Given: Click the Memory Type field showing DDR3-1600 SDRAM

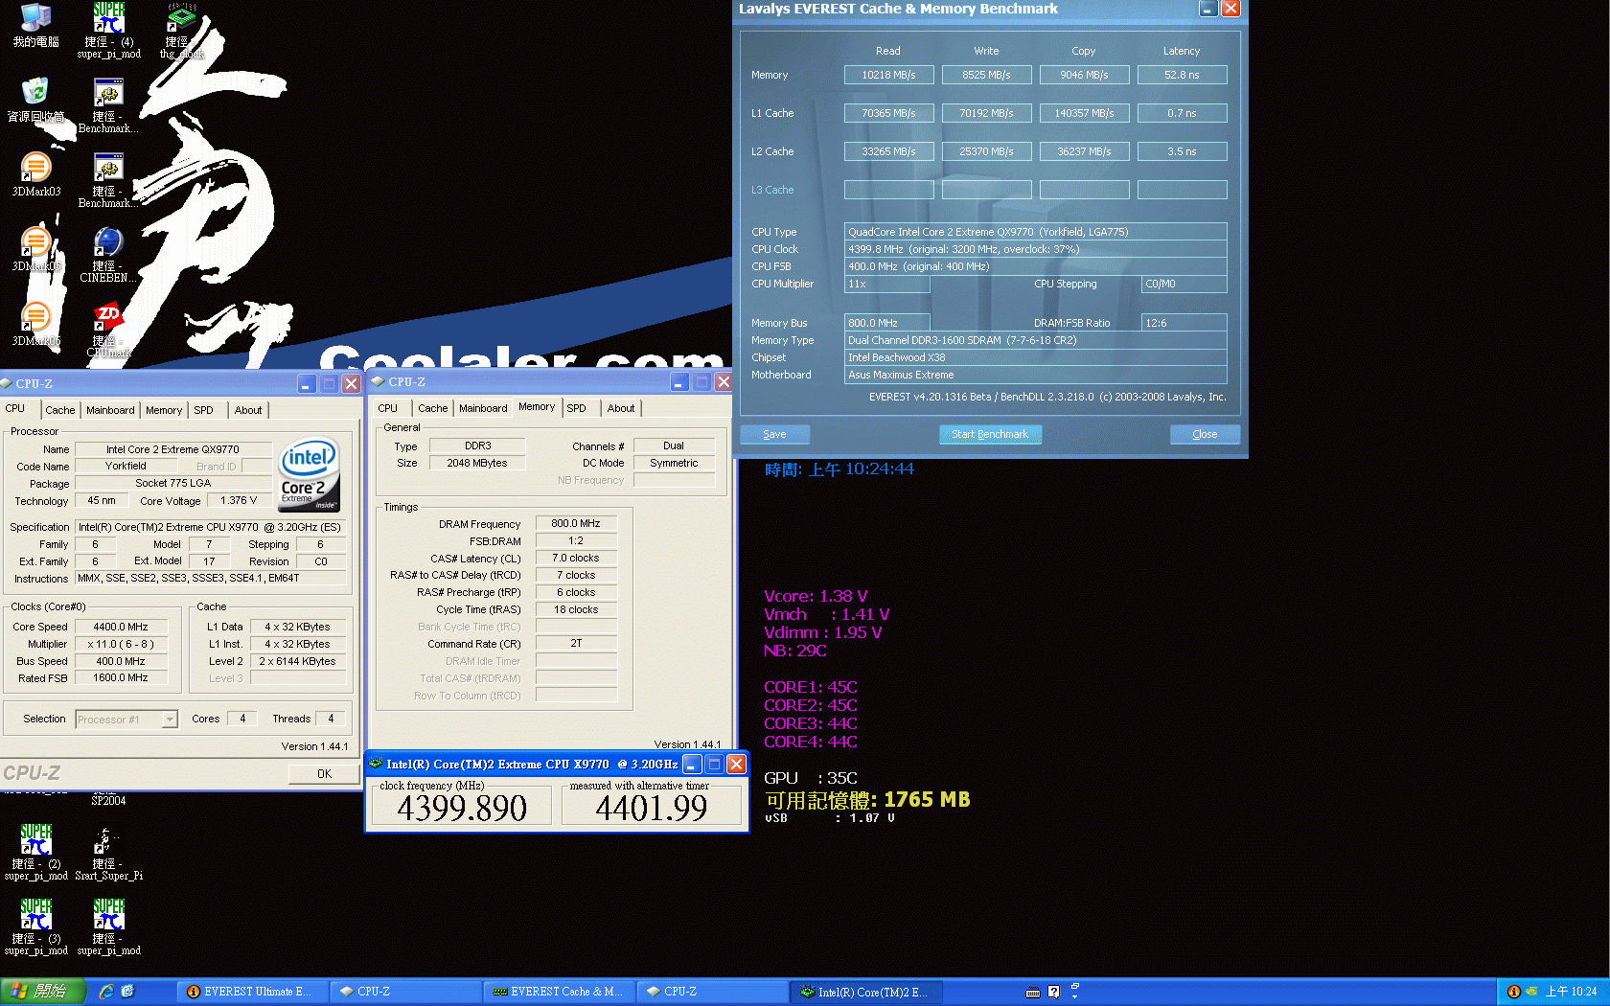Looking at the screenshot, I should [x=1035, y=340].
